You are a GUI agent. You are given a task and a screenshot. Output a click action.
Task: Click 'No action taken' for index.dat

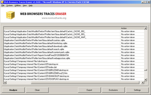(x=128, y=67)
